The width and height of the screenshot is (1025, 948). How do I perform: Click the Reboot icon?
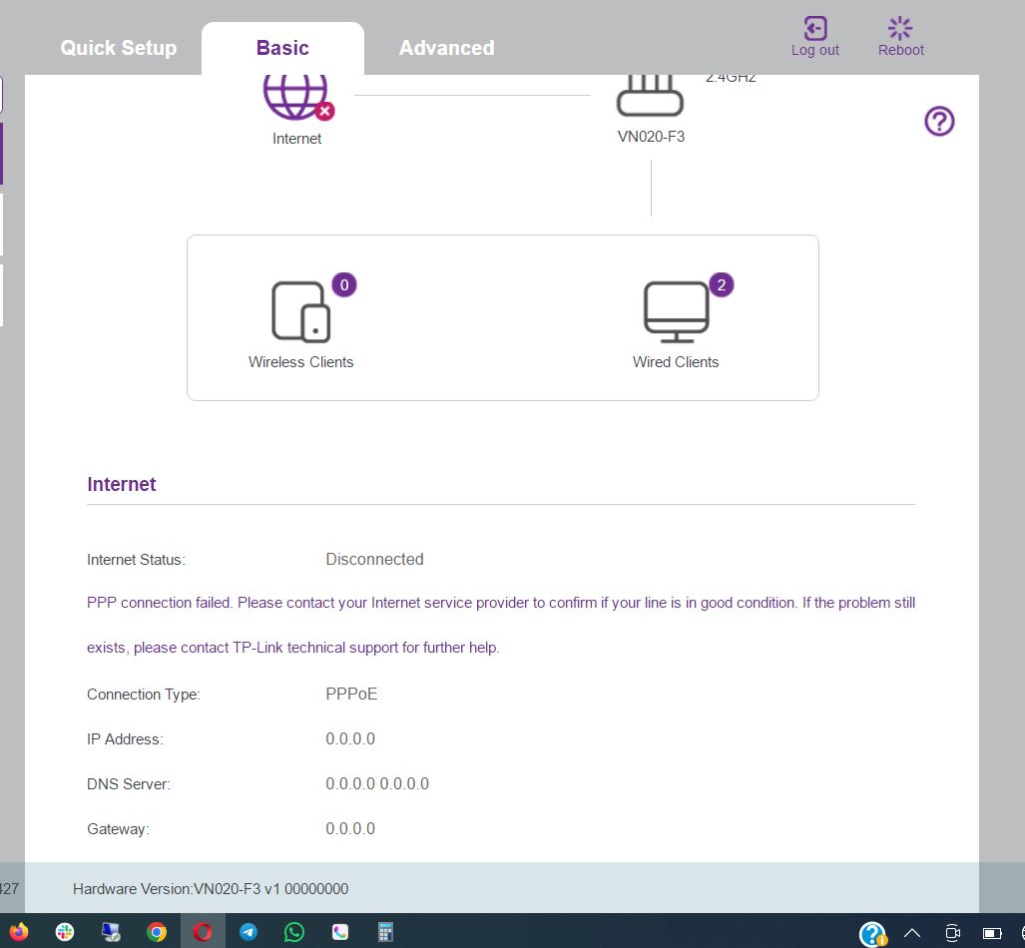(900, 28)
